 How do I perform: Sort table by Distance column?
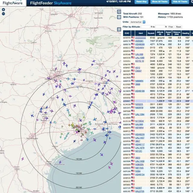coord(177,33)
